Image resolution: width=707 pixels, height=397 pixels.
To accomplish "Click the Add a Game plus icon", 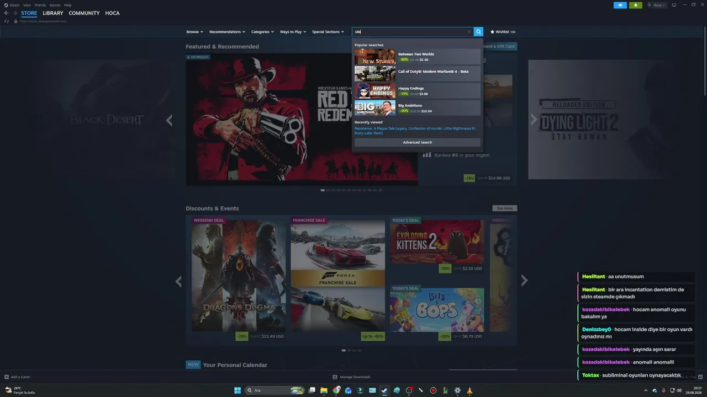I will coord(7,377).
